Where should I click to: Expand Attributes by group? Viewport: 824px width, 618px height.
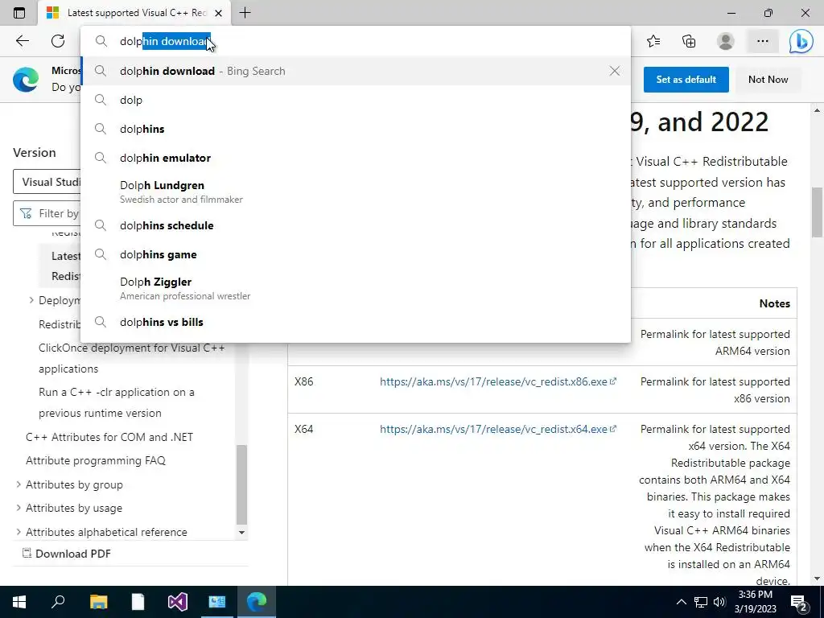[x=19, y=484]
